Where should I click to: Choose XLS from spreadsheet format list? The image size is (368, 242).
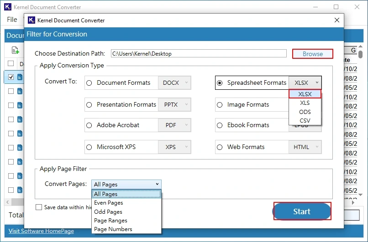point(305,103)
